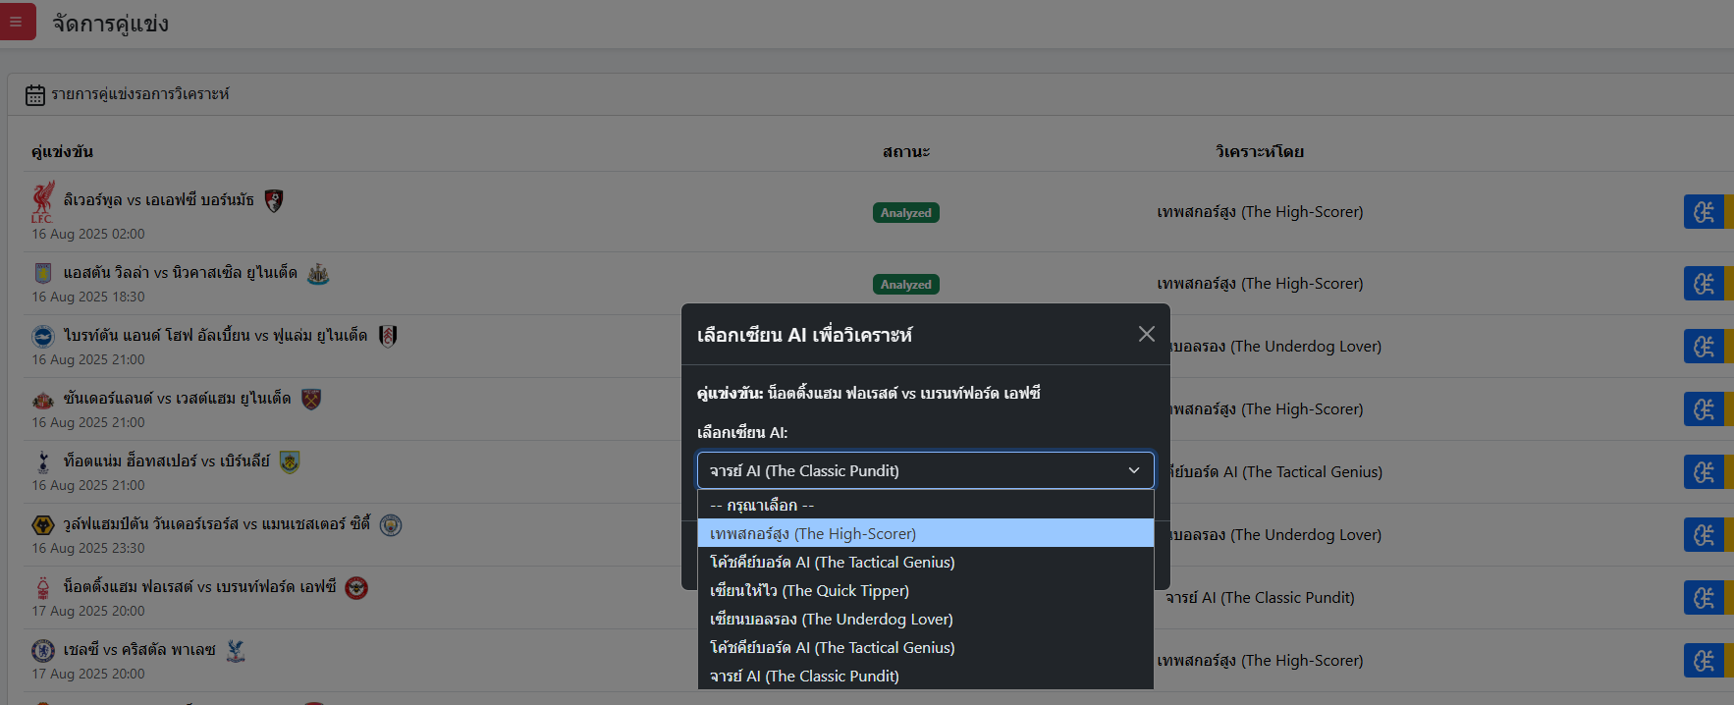Screen dimensions: 1734x705
Task: Click the date 17 Aug 2025 20:00 under เชลซี
Action: pos(88,674)
